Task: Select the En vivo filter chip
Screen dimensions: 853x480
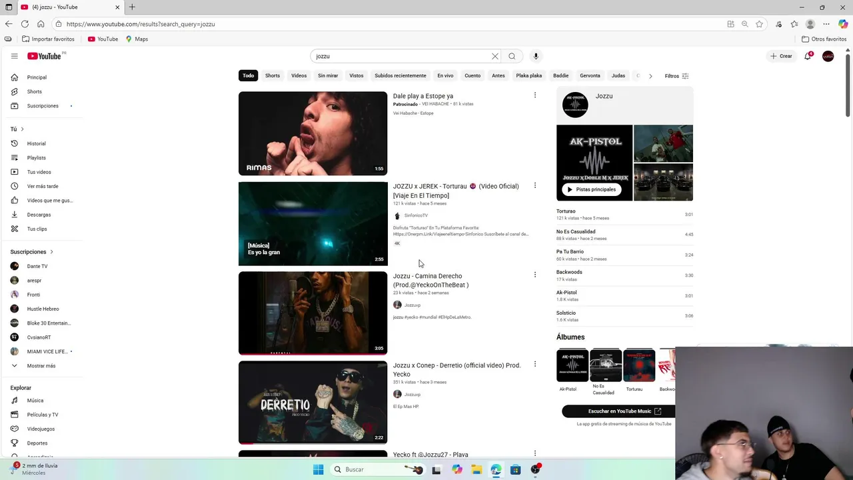Action: point(445,75)
